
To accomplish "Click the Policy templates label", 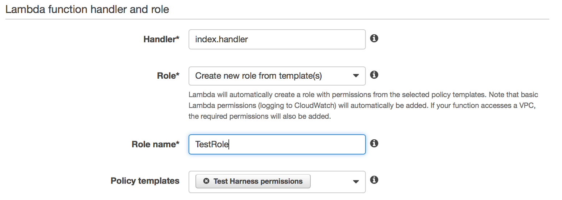I will [145, 181].
